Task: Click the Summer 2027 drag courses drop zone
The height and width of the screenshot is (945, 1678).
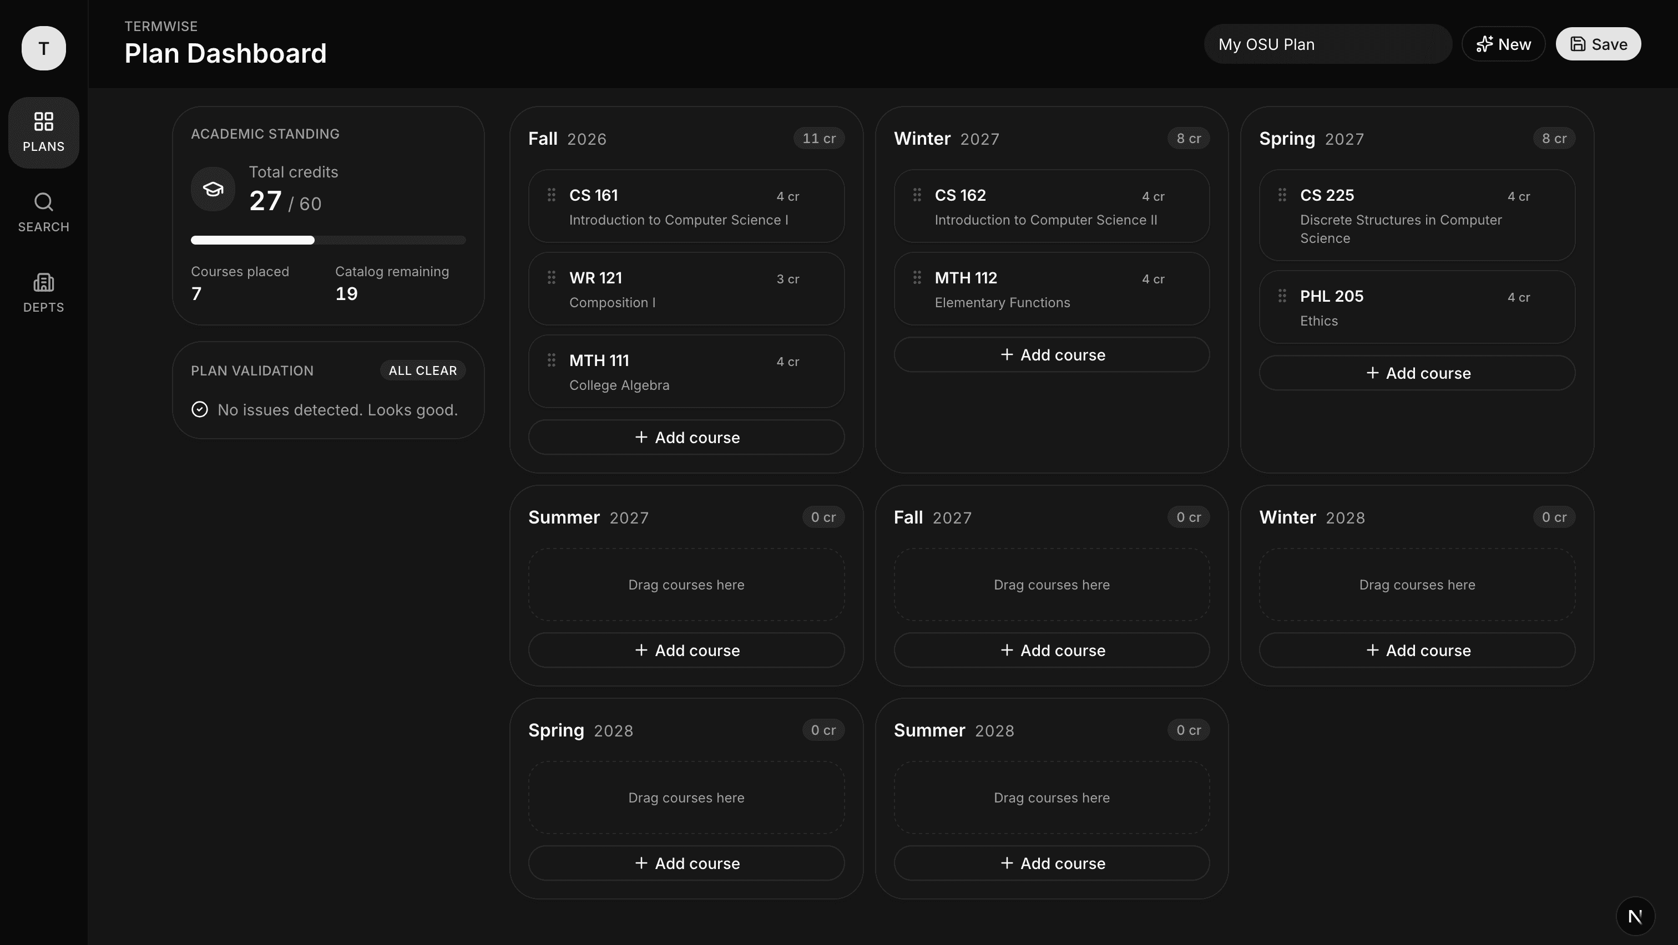Action: [x=686, y=585]
